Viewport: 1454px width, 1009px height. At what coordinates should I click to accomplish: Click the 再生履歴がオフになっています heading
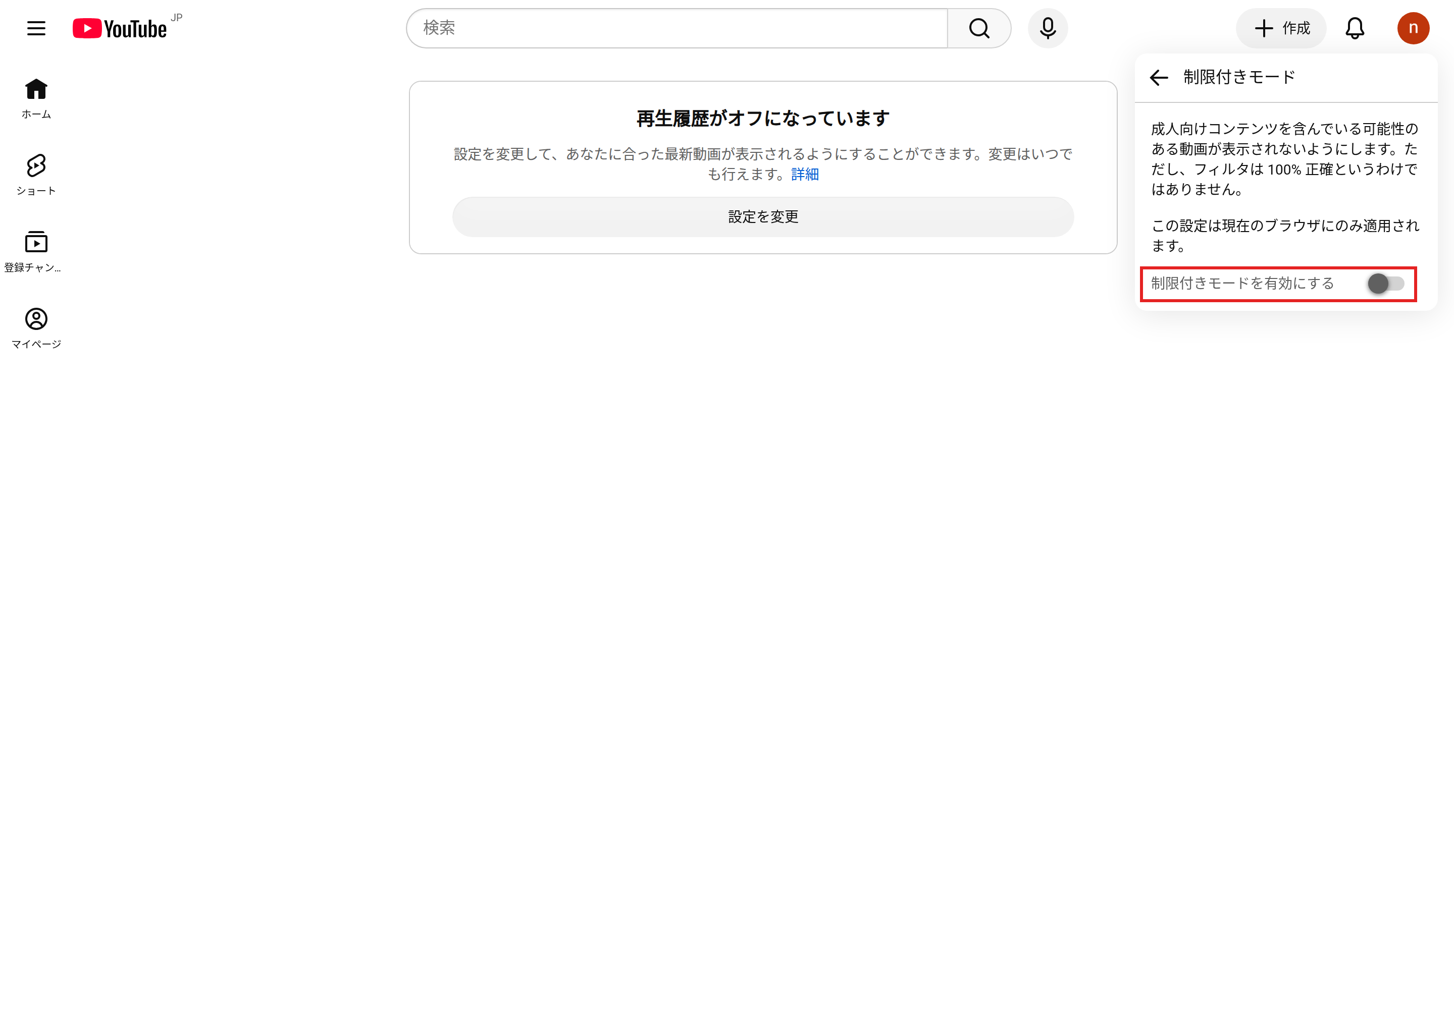[762, 118]
